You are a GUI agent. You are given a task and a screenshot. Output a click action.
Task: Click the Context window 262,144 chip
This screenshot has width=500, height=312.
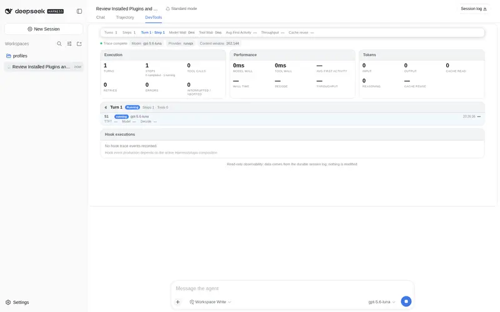219,43
